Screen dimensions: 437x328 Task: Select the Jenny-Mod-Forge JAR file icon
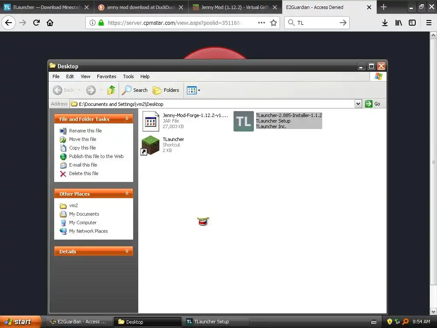(151, 121)
